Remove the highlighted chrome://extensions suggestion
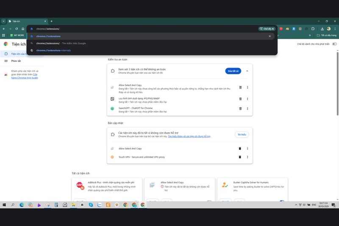 point(270,36)
